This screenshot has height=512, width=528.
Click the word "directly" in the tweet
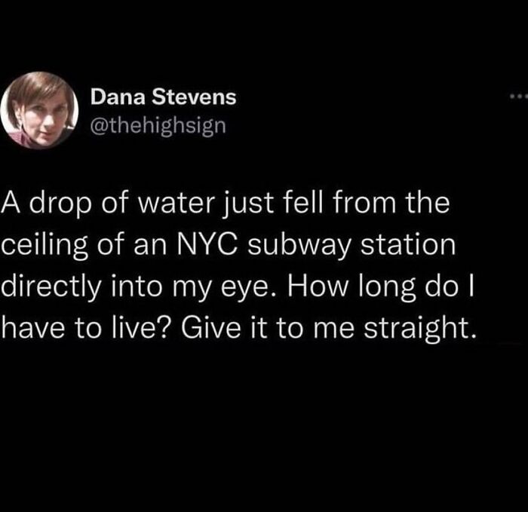tap(51, 287)
